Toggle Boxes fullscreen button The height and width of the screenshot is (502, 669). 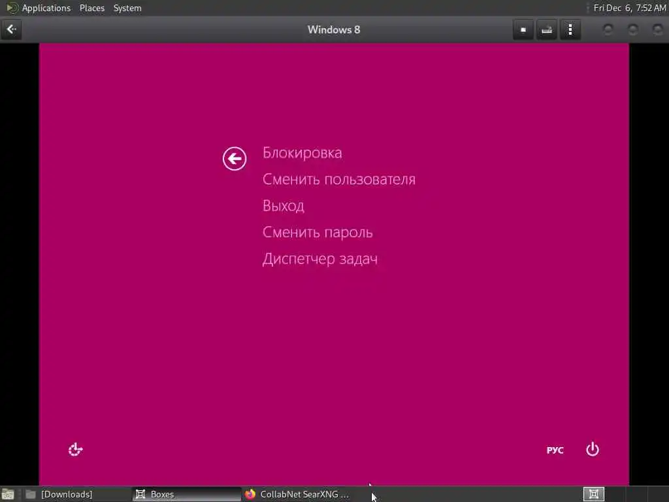523,30
